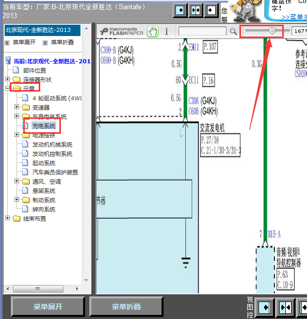The width and height of the screenshot is (307, 319).
Task: Click sidebar horizontal scrollbar right arrow
Action: coord(77,289)
